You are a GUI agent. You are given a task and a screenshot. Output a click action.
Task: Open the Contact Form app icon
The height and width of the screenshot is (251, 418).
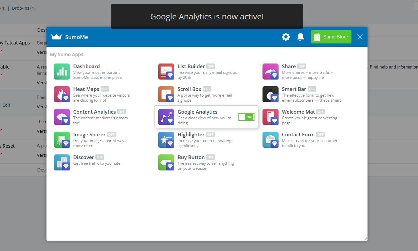[x=271, y=140]
